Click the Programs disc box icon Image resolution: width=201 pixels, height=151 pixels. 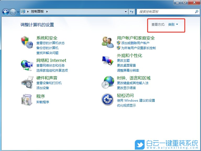coord(27,100)
